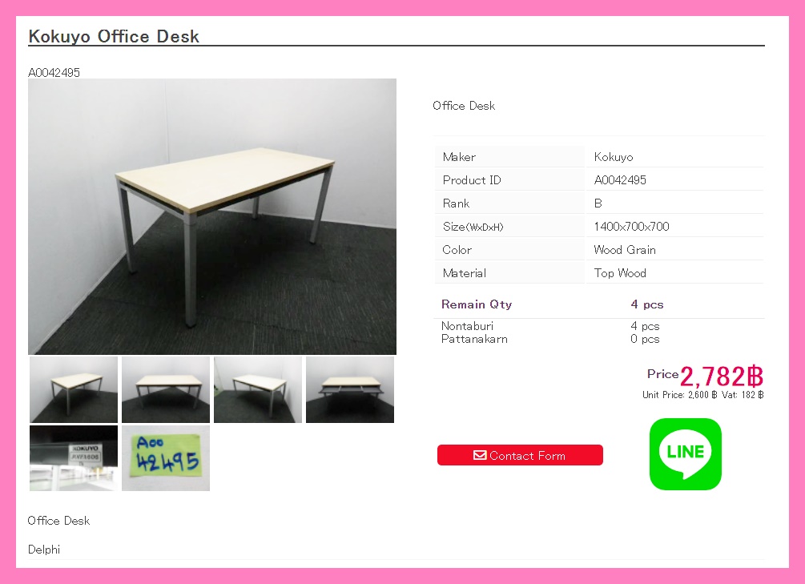
Task: Click the Nontaburi stock location
Action: [x=467, y=326]
